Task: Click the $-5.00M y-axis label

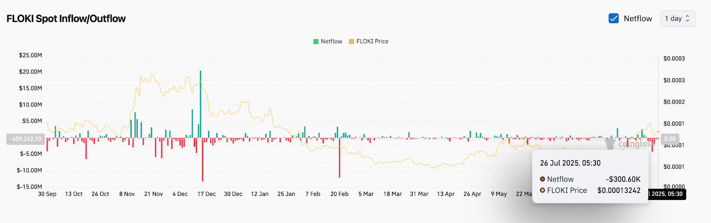Action: point(31,154)
